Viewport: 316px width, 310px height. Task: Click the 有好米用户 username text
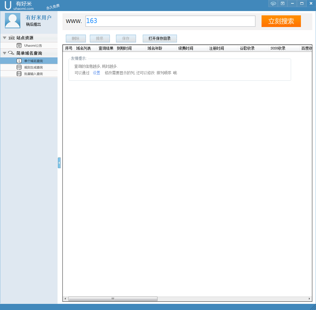pyautogui.click(x=38, y=17)
